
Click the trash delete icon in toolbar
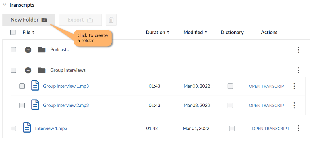tap(111, 20)
